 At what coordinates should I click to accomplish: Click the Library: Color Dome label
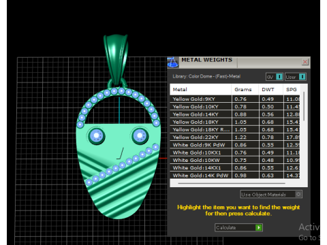coord(206,76)
